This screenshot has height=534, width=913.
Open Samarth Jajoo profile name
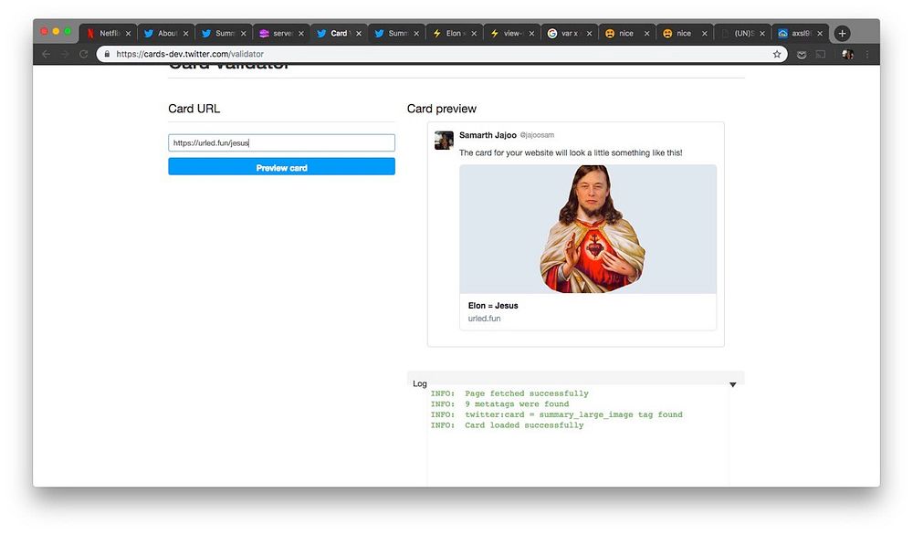click(x=488, y=135)
